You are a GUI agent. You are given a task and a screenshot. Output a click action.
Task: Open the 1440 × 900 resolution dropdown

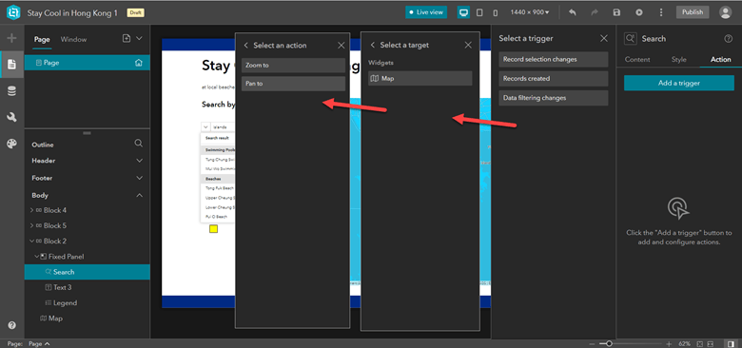(530, 12)
